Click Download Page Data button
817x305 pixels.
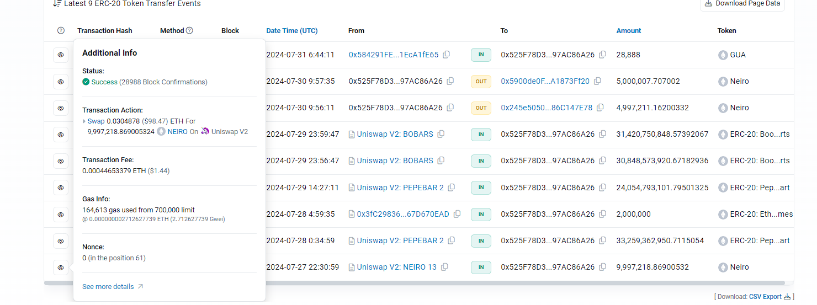point(742,4)
